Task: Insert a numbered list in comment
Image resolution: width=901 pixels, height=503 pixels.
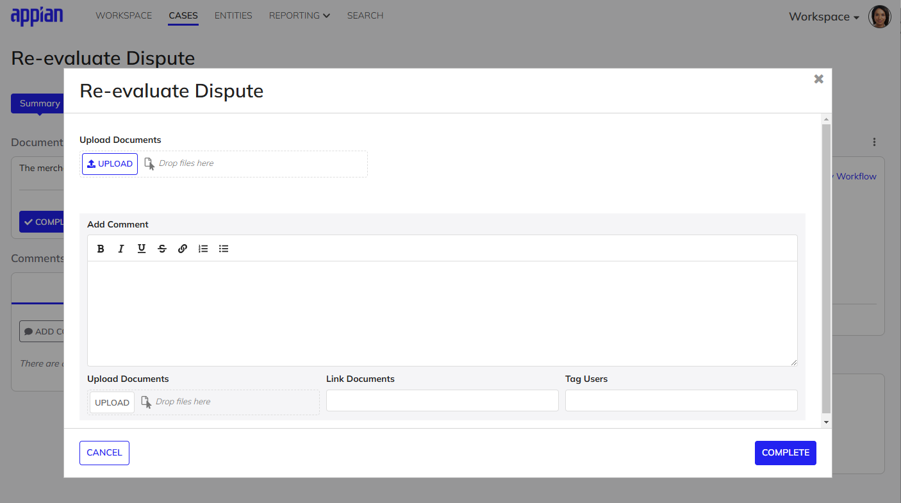Action: [x=203, y=249]
